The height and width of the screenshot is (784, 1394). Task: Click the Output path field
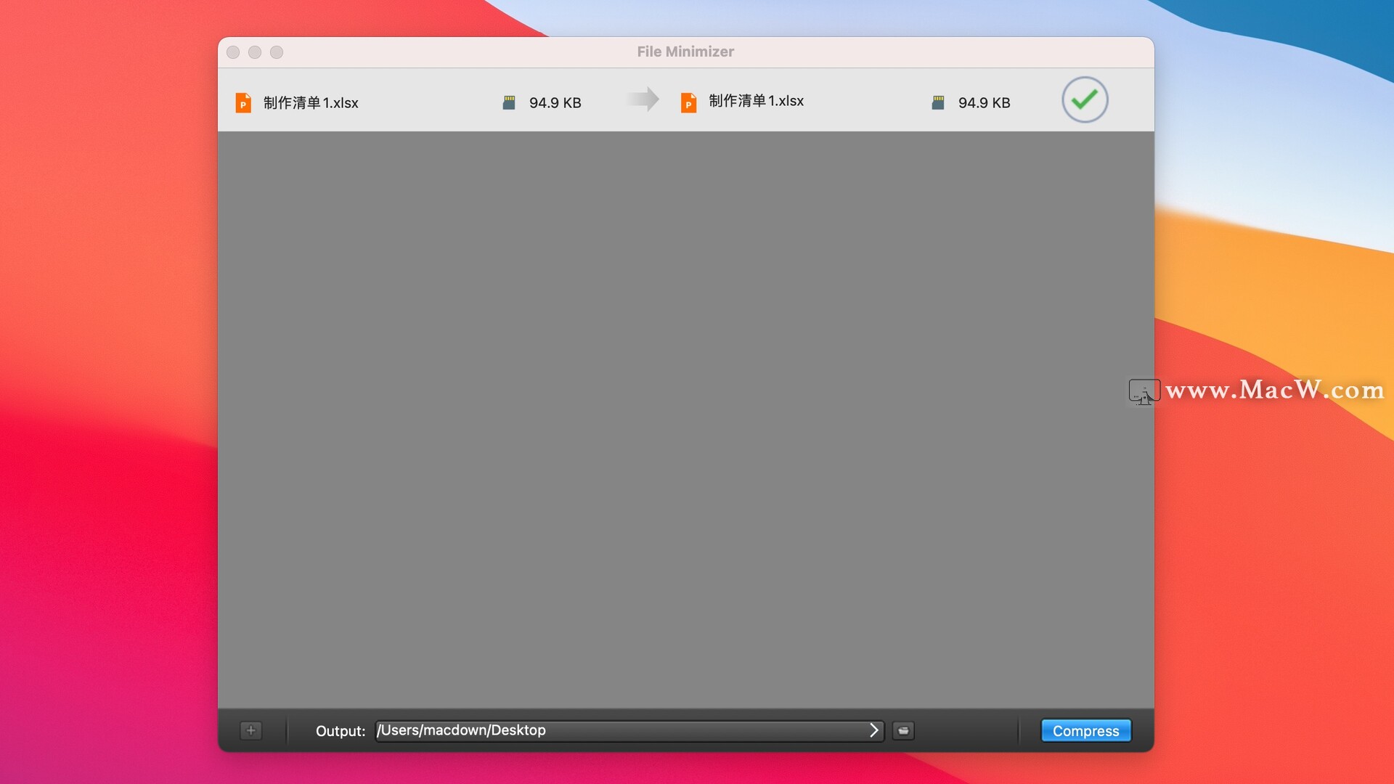point(629,730)
